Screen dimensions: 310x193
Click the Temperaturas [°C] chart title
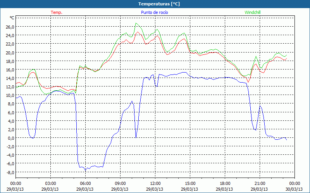pos(159,4)
